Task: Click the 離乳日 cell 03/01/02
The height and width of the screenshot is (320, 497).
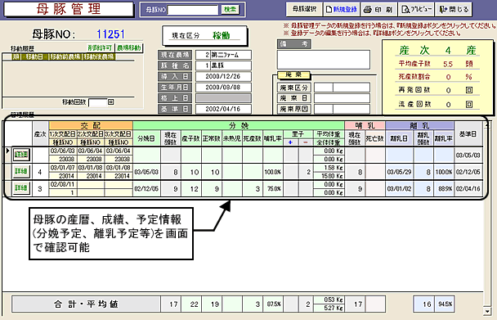Action: click(399, 188)
